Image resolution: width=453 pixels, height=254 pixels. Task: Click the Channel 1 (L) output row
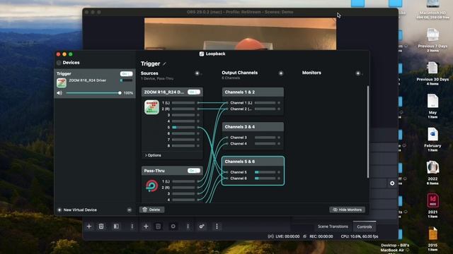[253, 103]
